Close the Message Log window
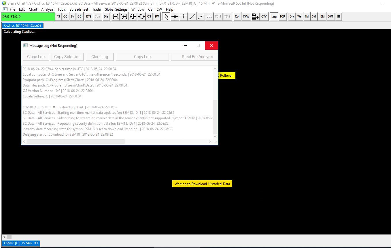The height and width of the screenshot is (248, 391). click(x=211, y=45)
